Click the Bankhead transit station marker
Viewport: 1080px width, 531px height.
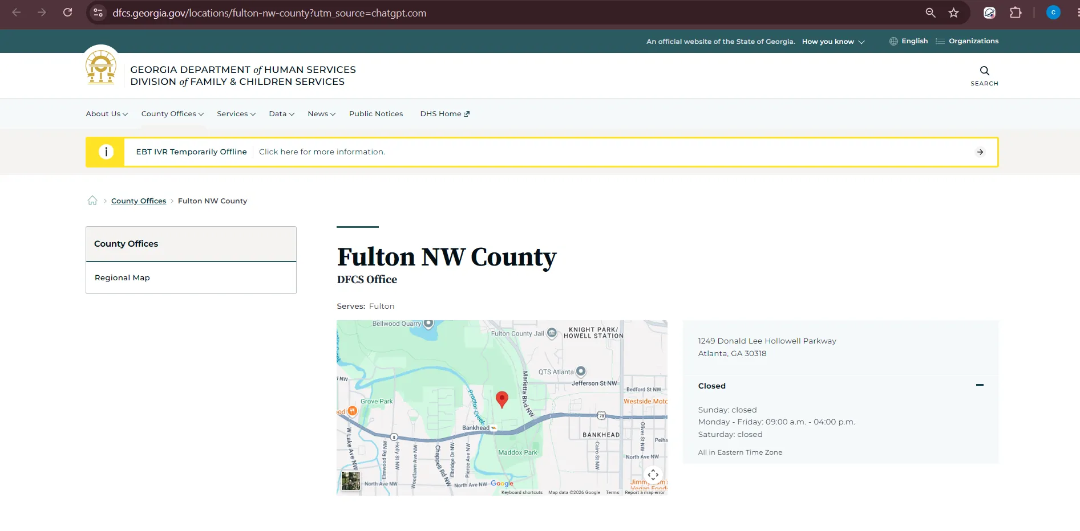pos(494,428)
